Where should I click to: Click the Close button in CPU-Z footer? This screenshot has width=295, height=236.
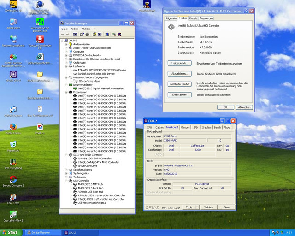226,207
